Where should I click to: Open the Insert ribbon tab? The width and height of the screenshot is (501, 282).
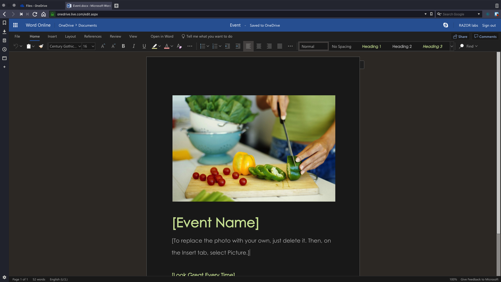point(52,36)
